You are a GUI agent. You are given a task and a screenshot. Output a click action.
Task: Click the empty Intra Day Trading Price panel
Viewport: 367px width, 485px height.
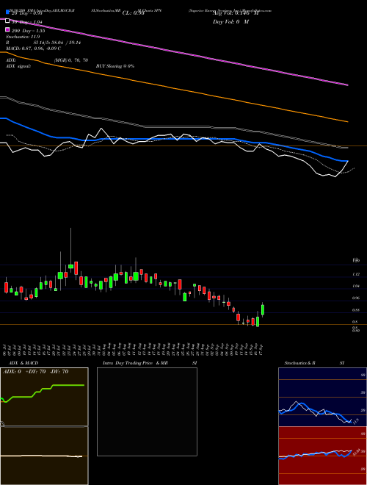point(147,412)
